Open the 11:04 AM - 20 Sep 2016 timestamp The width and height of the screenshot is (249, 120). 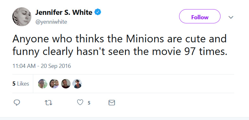(x=42, y=66)
